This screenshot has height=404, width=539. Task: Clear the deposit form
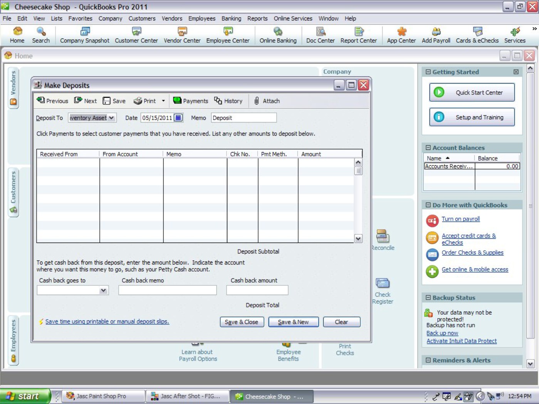(341, 322)
